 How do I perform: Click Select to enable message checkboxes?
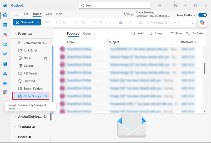tap(138, 33)
